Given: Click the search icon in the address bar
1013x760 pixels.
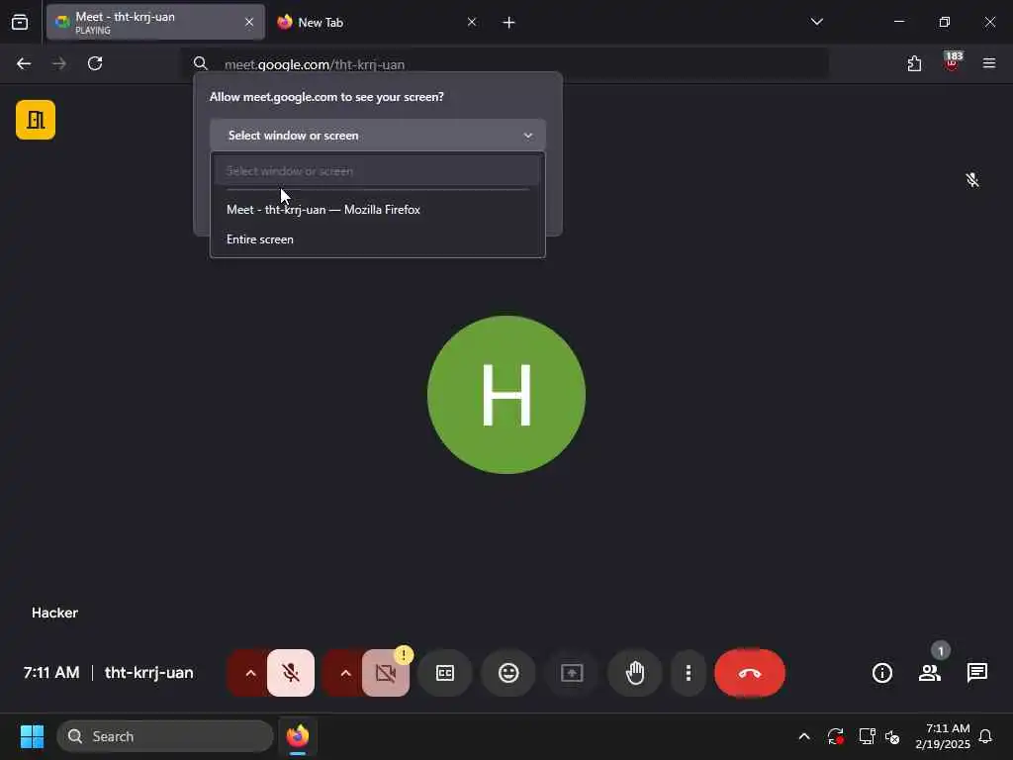Looking at the screenshot, I should coord(200,63).
